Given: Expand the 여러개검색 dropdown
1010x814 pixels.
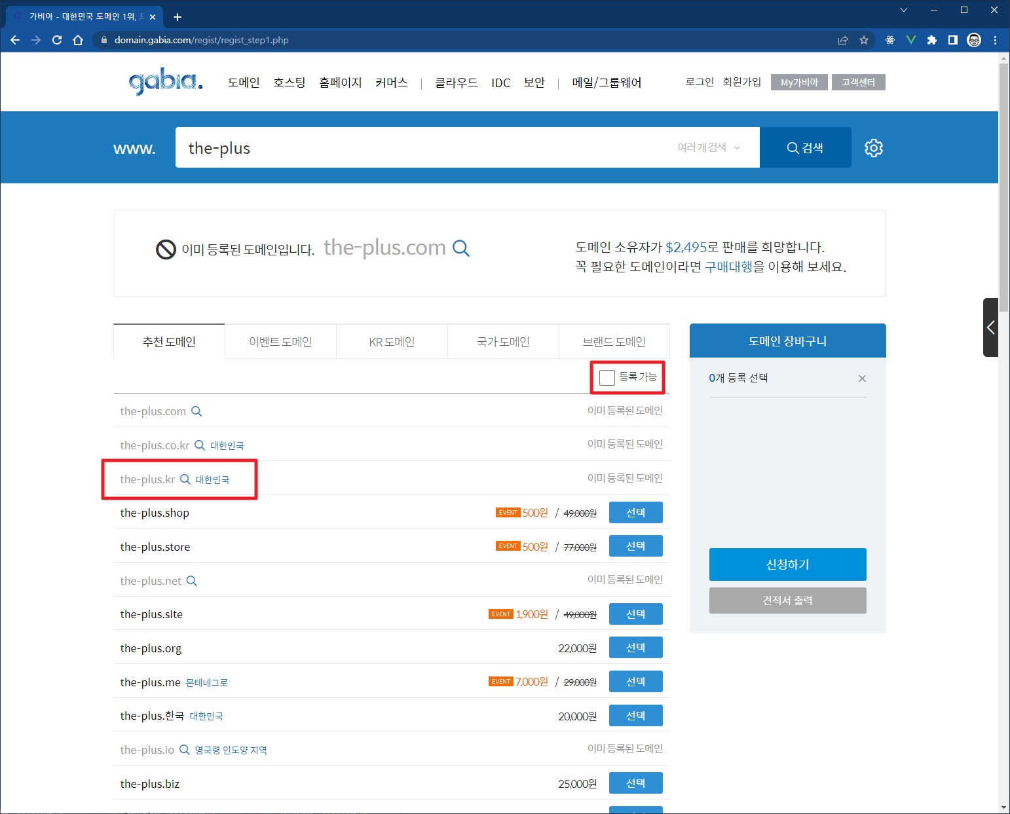Looking at the screenshot, I should (709, 148).
